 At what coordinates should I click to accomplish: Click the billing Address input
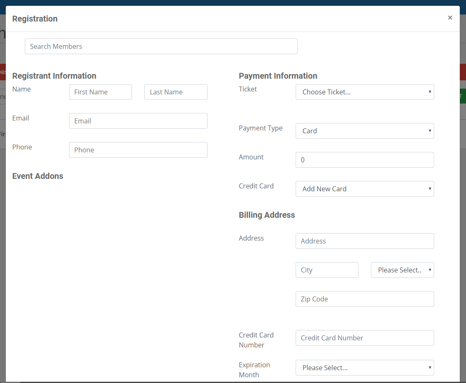coord(364,241)
